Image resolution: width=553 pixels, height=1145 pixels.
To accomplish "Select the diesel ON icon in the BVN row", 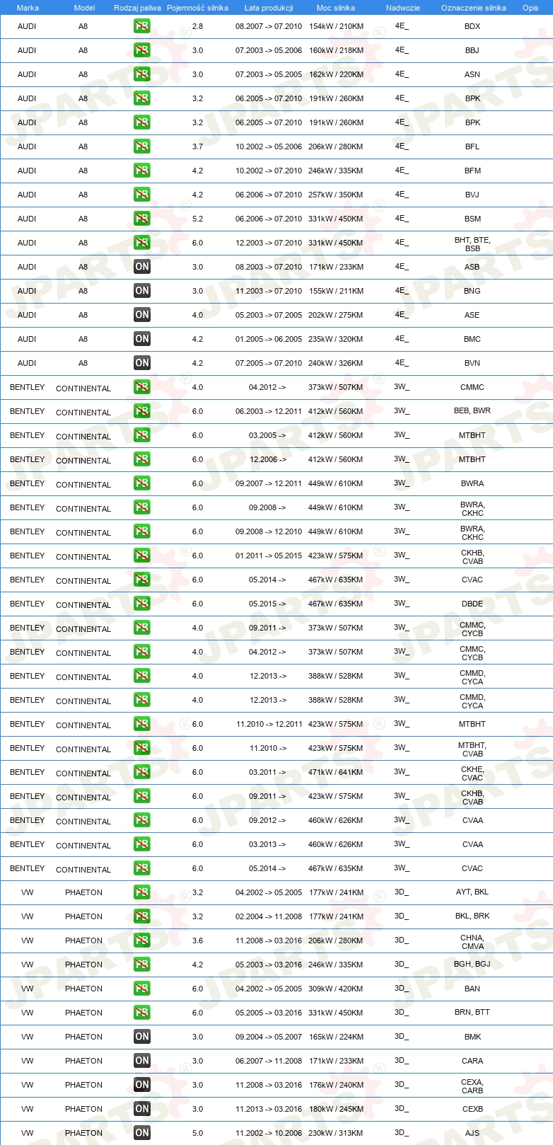I will pyautogui.click(x=142, y=363).
